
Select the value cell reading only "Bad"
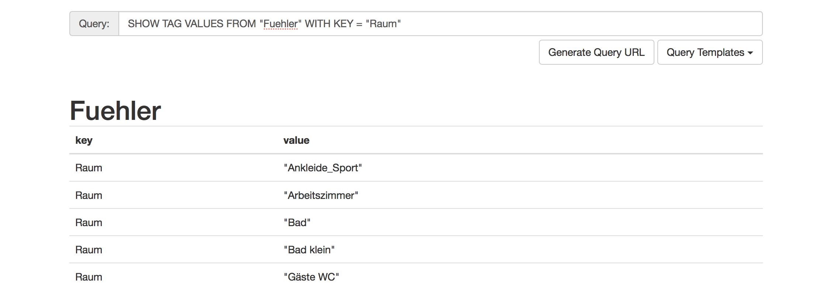(x=297, y=222)
